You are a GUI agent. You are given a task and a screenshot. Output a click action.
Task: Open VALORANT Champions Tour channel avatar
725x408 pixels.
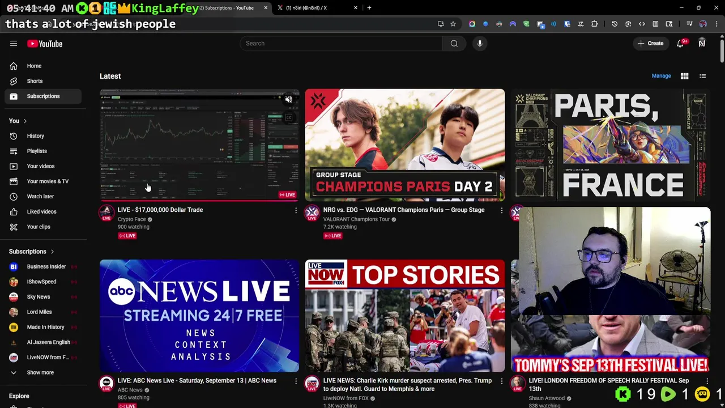coord(312,213)
